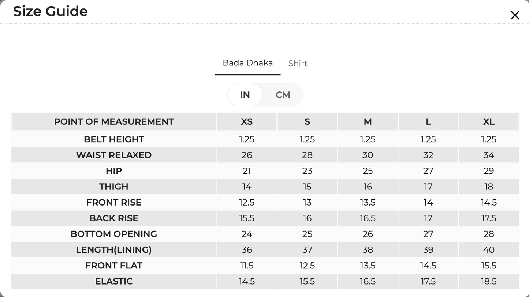Select the FRONT RISE row label
Viewport: 529px width, 297px height.
(114, 202)
